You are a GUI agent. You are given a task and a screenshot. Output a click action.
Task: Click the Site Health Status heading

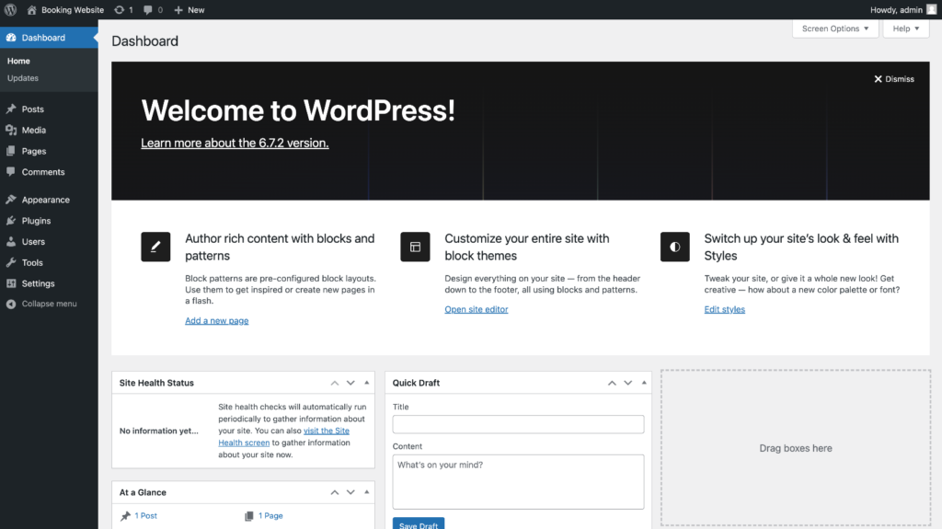[156, 383]
